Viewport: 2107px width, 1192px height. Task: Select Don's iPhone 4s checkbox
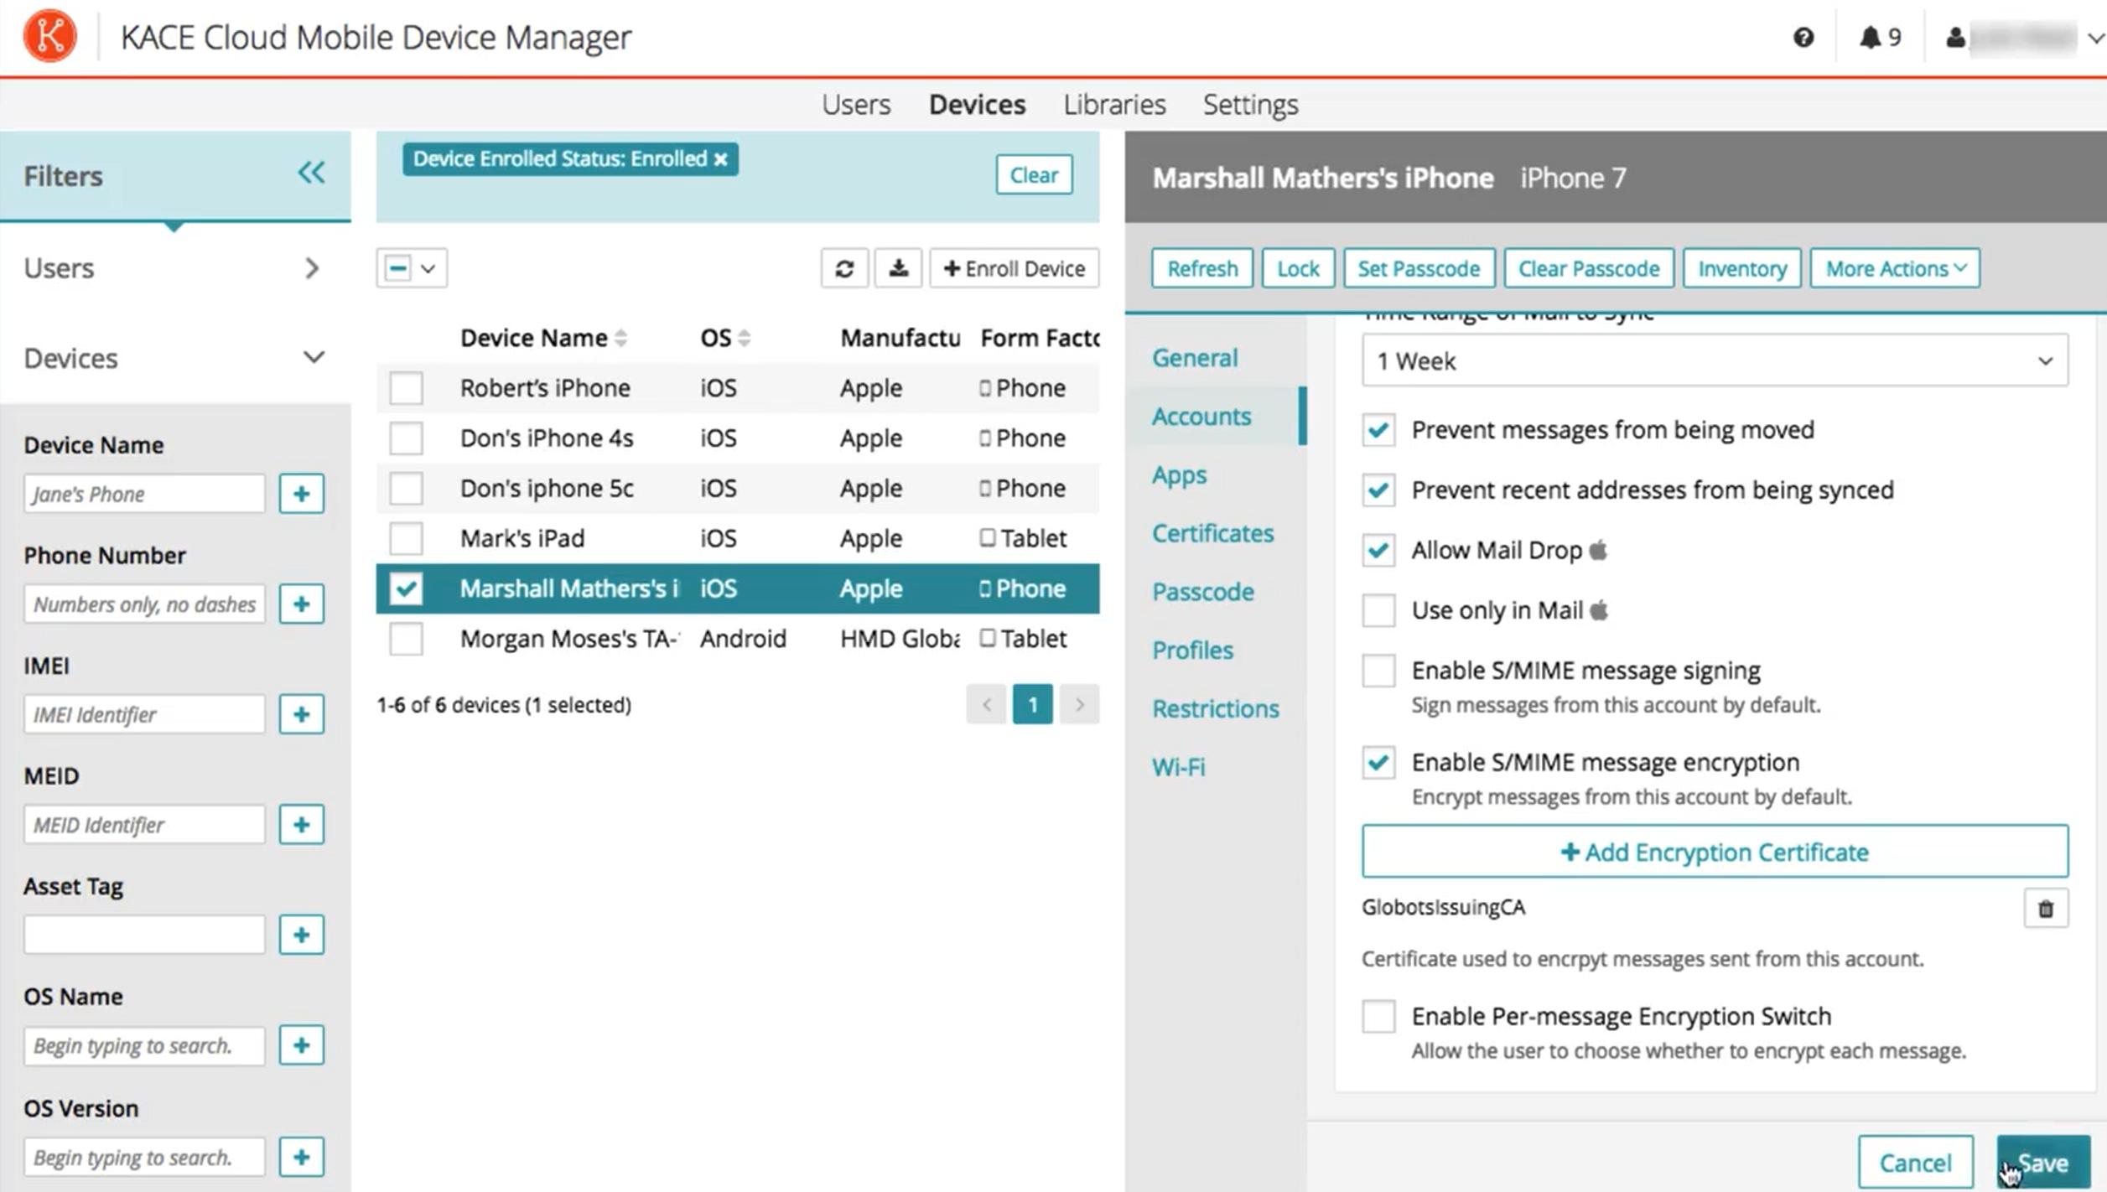[406, 438]
